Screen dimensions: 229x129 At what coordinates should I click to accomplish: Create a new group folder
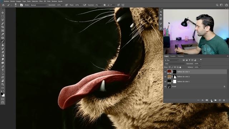[x=215, y=100]
